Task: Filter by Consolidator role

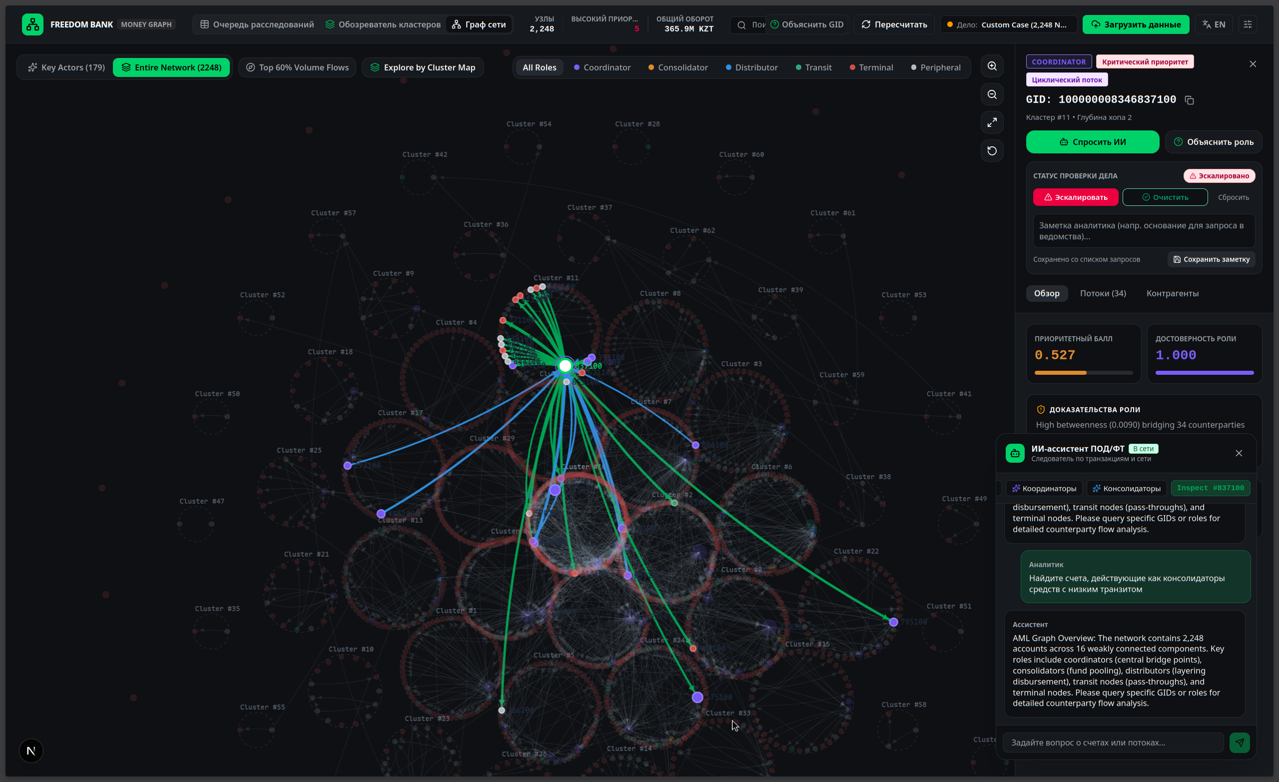Action: (678, 67)
